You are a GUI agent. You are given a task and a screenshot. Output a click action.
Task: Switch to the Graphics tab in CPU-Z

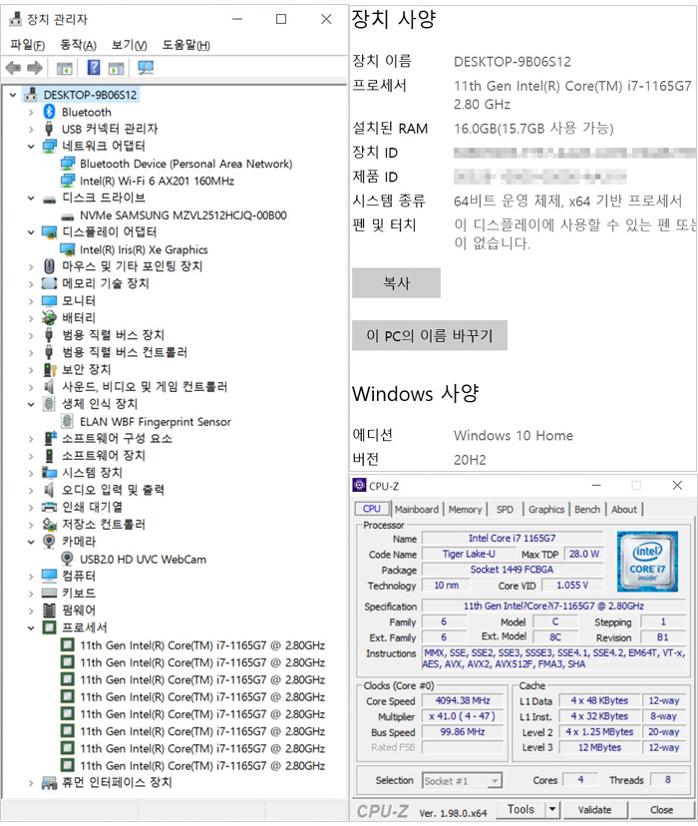click(546, 510)
